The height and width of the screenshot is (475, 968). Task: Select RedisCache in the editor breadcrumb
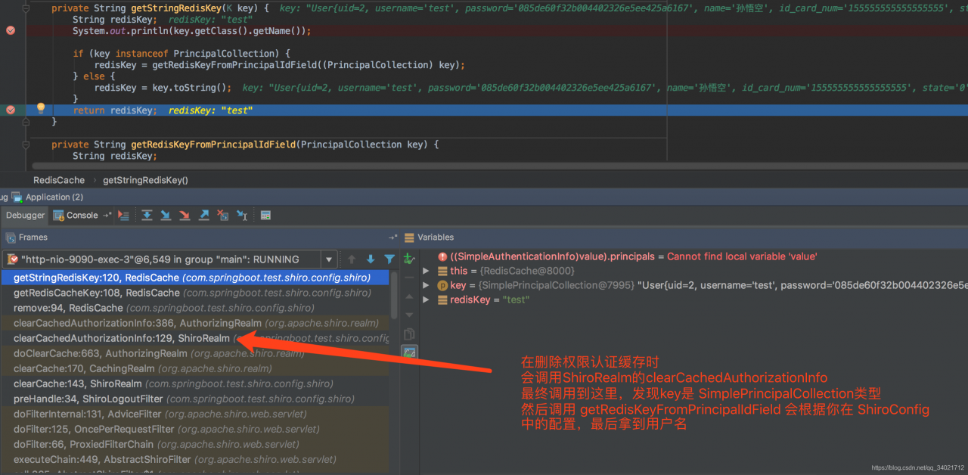point(59,180)
